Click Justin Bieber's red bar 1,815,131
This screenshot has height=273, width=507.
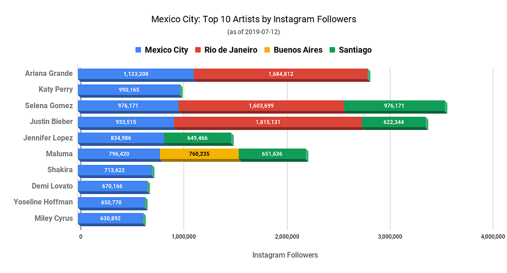click(x=268, y=122)
